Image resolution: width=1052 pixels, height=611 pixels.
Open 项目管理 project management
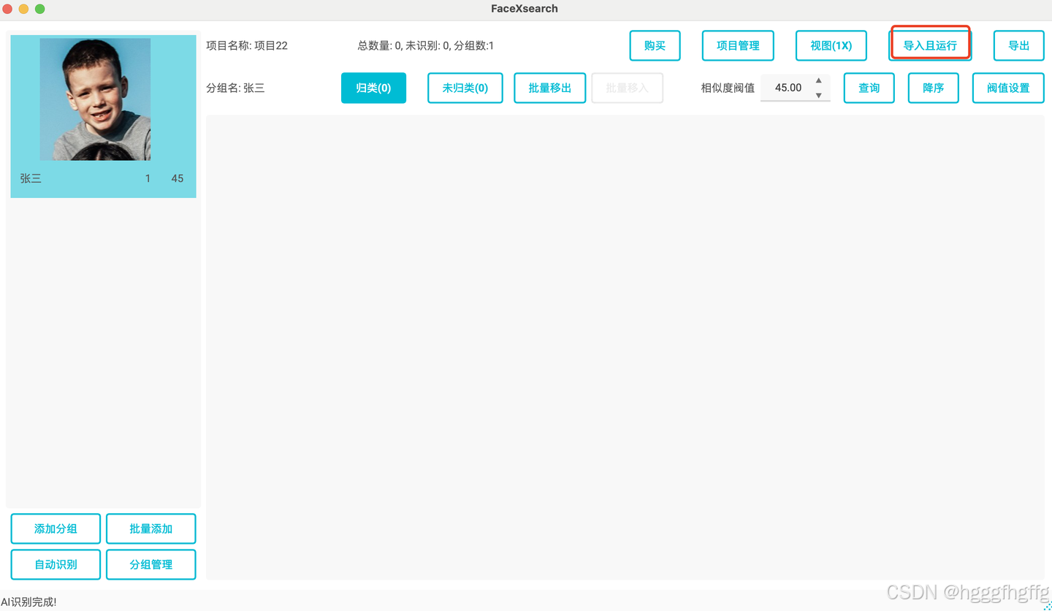(738, 45)
